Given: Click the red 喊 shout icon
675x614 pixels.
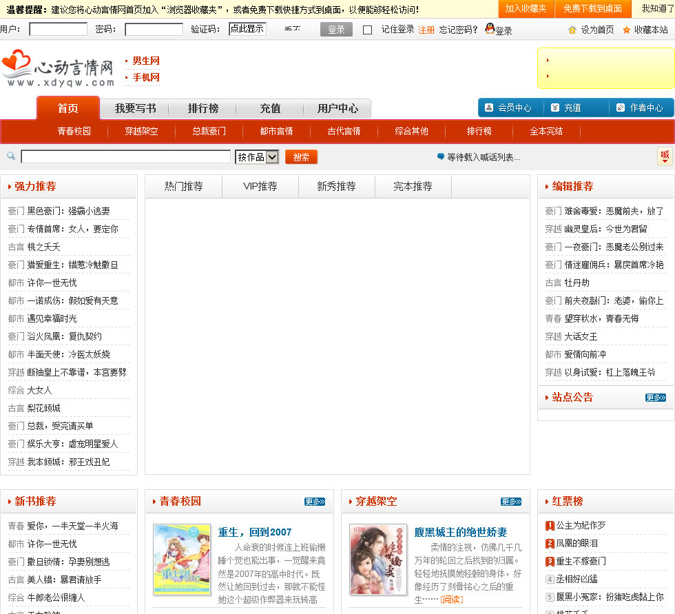Looking at the screenshot, I should 665,156.
